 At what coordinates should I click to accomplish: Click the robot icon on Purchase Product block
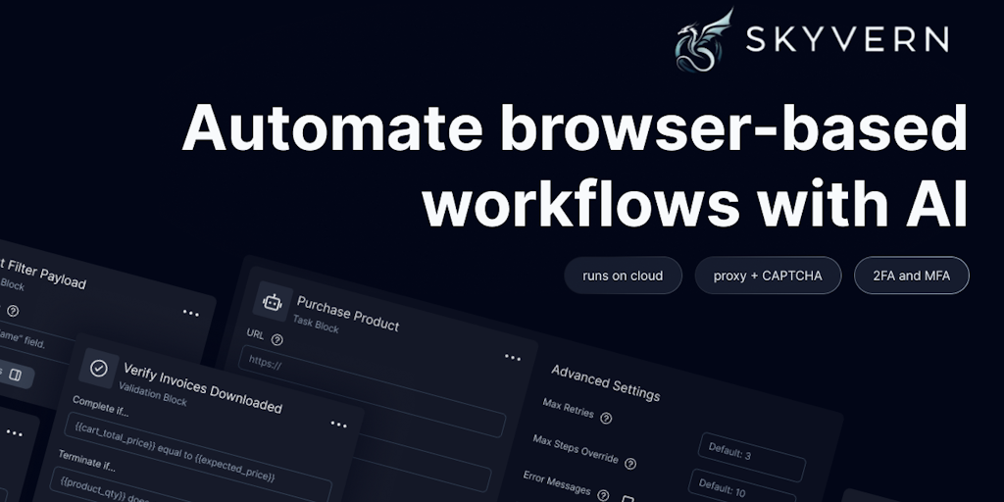click(x=273, y=302)
